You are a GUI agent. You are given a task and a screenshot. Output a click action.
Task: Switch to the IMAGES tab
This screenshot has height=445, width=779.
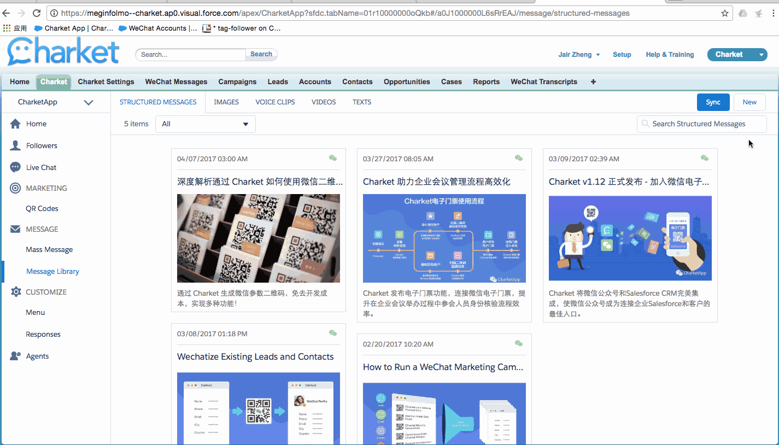pyautogui.click(x=226, y=102)
